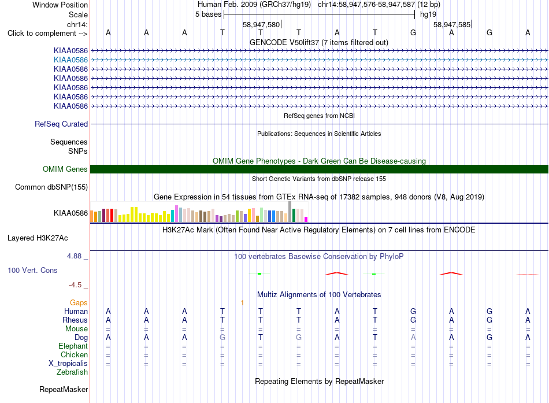Click the light blue KIAA0586 intron arrow line
The image size is (549, 403).
coord(319,60)
